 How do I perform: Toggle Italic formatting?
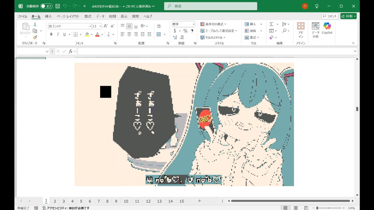click(x=58, y=34)
